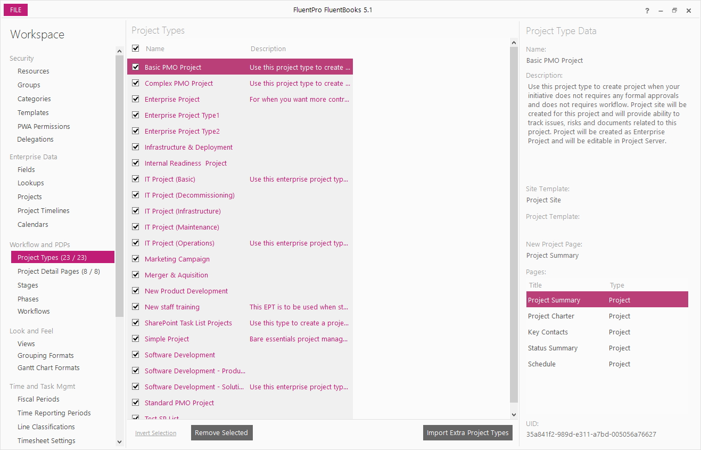701x450 pixels.
Task: Open Stages in the sidebar
Action: [x=28, y=285]
